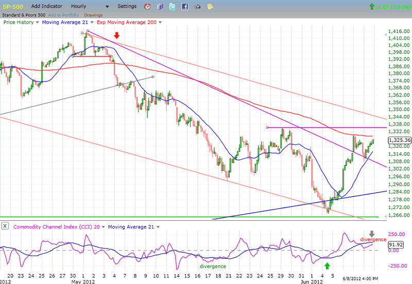Open the yellow sticky note icon

[210, 7]
